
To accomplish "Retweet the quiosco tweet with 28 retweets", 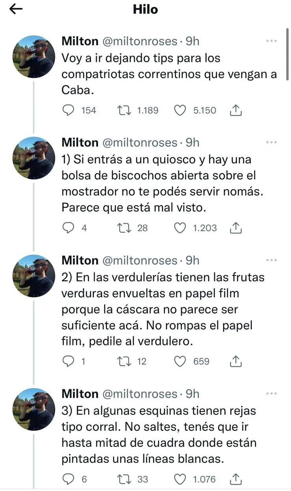I will 125,228.
